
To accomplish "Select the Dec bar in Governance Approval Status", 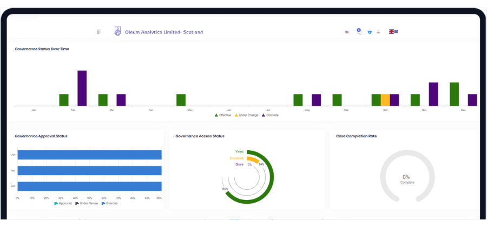I will (89, 186).
